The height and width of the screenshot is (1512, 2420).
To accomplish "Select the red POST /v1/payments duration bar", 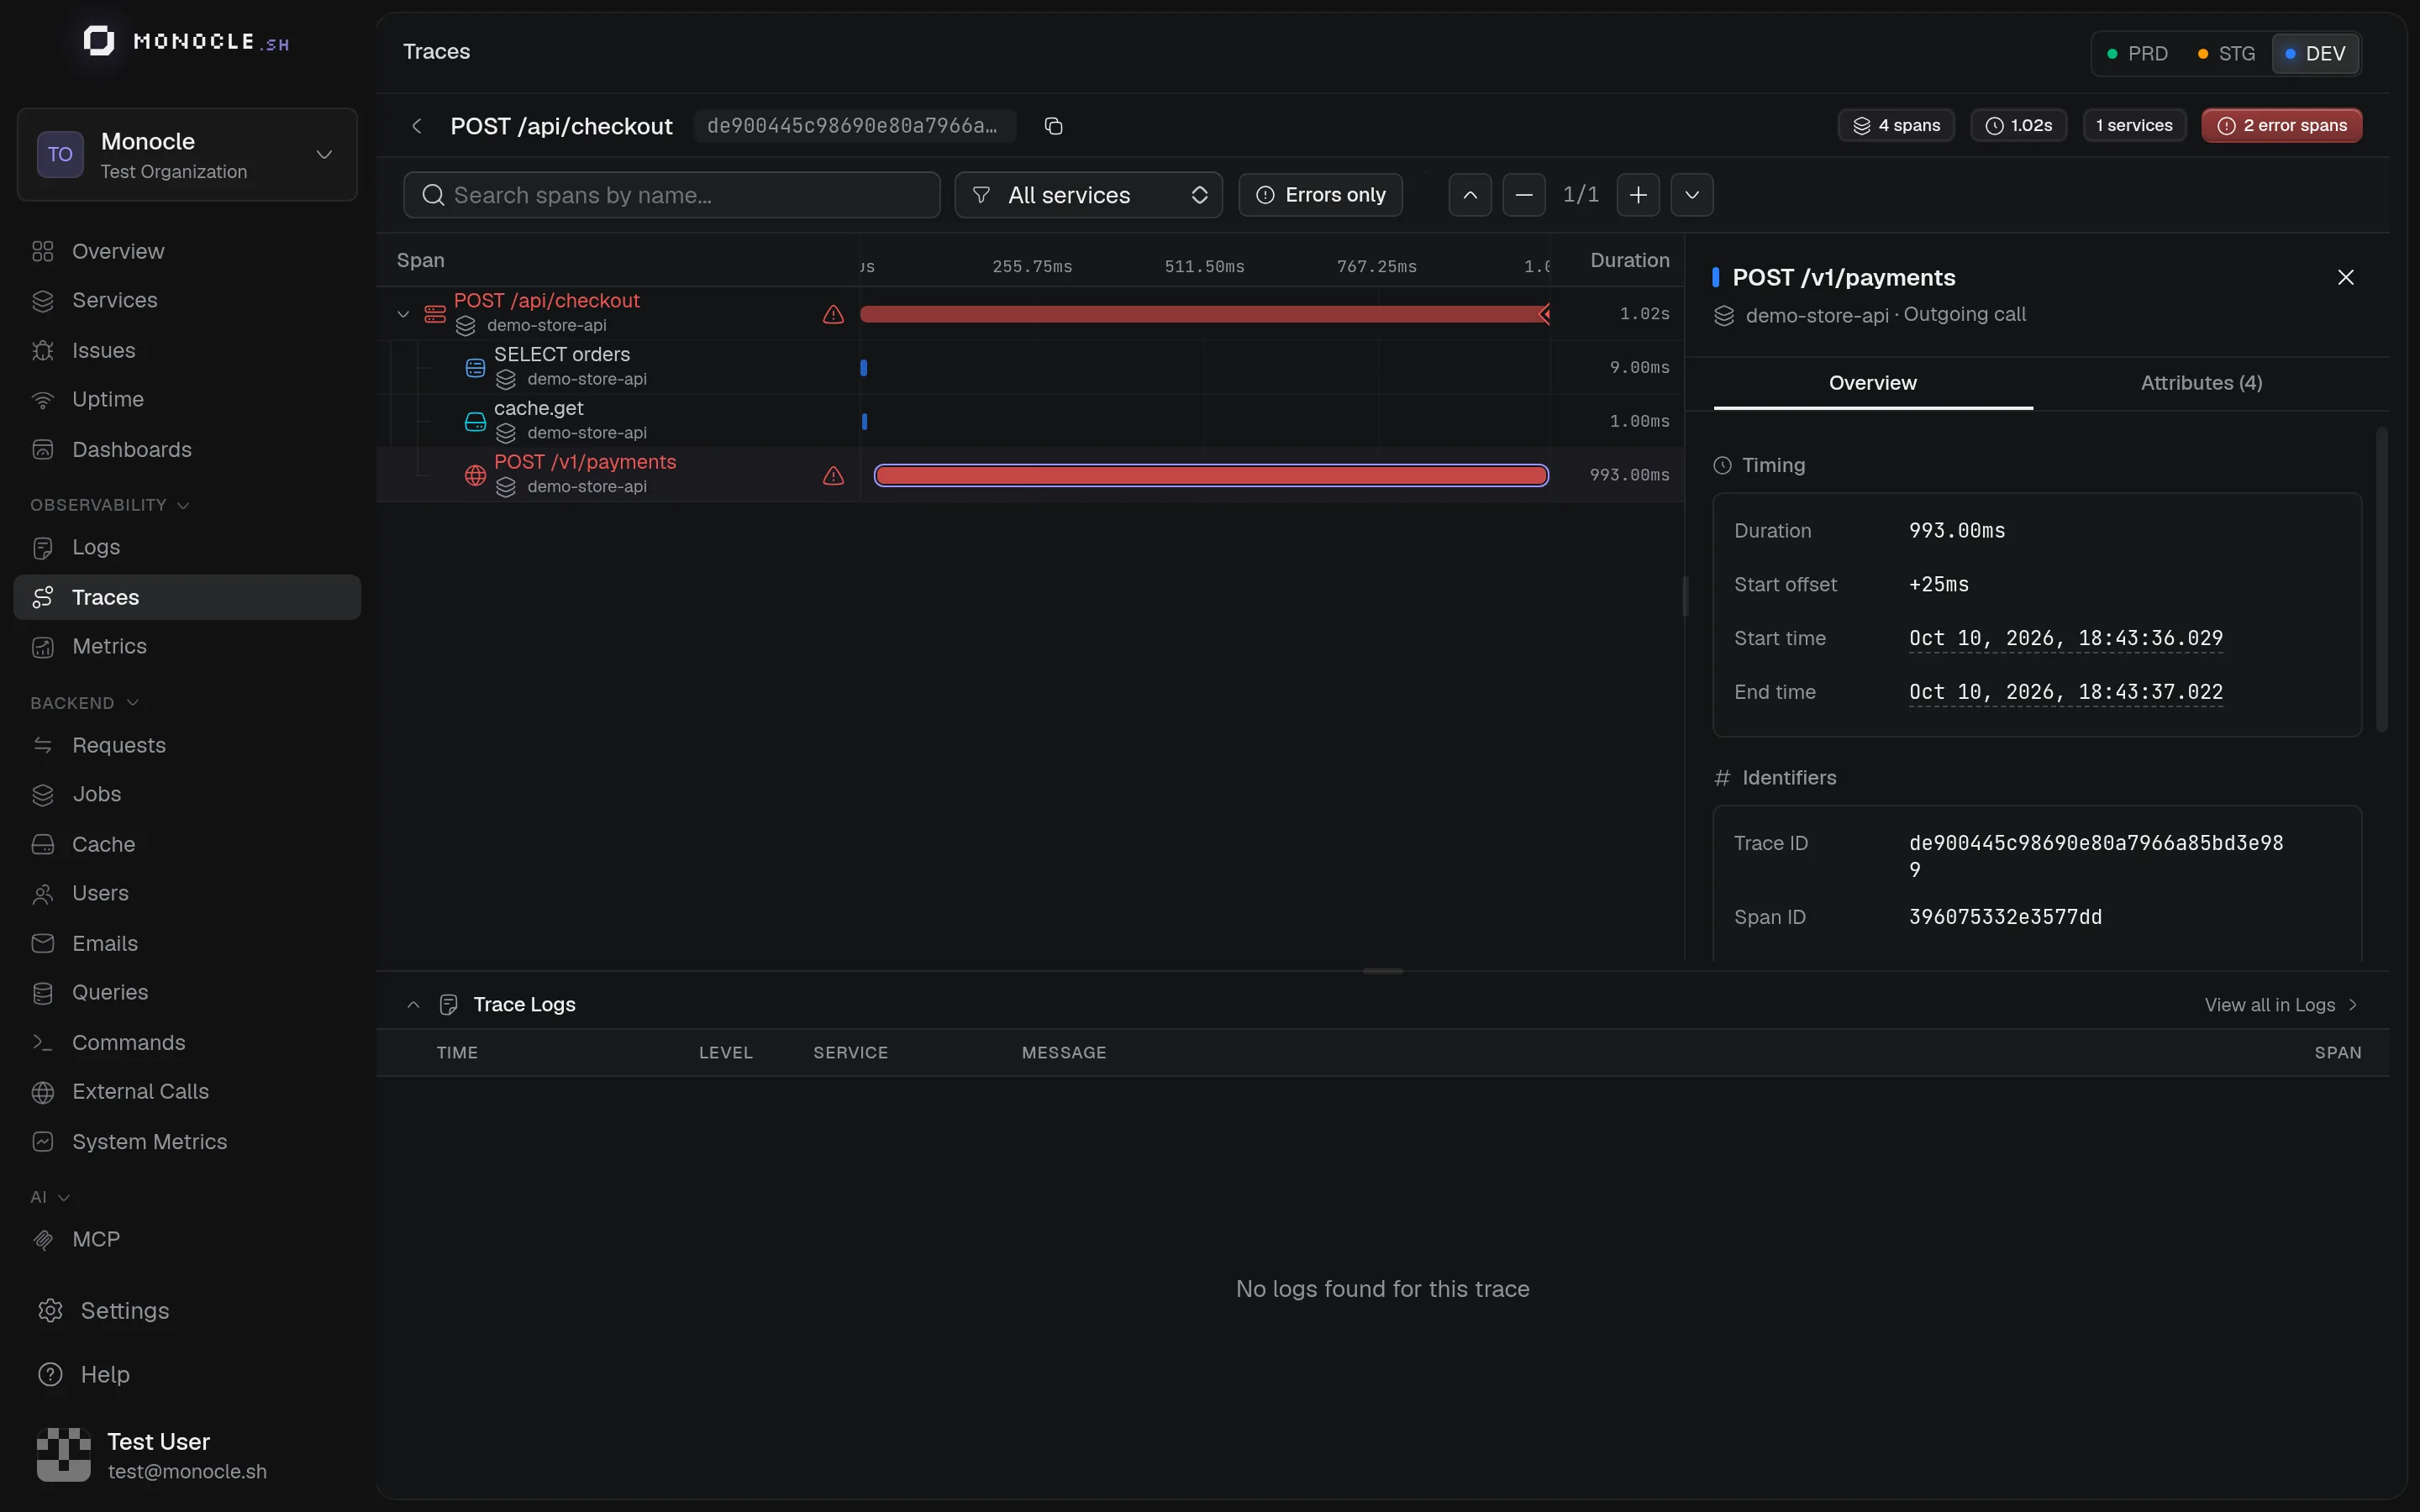I will tap(1211, 475).
